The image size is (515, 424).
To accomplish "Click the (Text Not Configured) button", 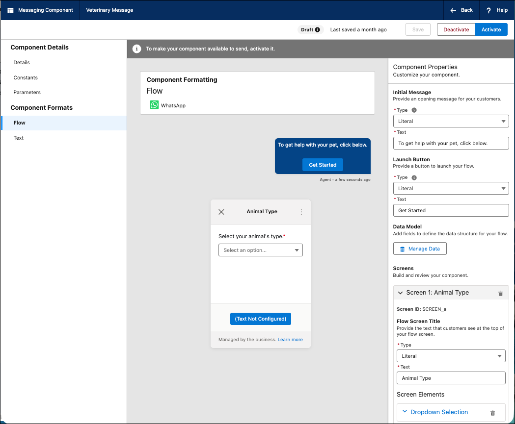I will (261, 319).
